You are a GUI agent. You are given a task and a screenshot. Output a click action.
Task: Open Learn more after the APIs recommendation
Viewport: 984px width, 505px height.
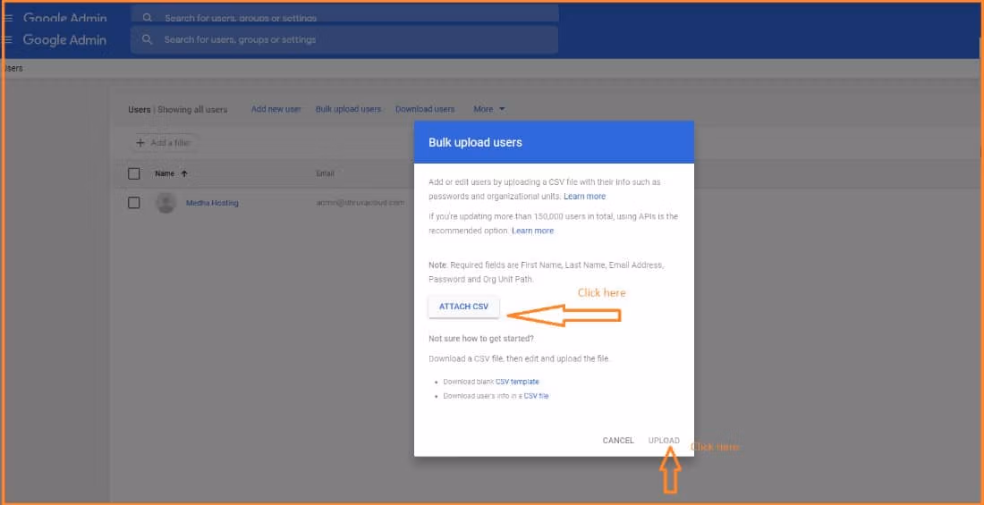[x=532, y=231]
